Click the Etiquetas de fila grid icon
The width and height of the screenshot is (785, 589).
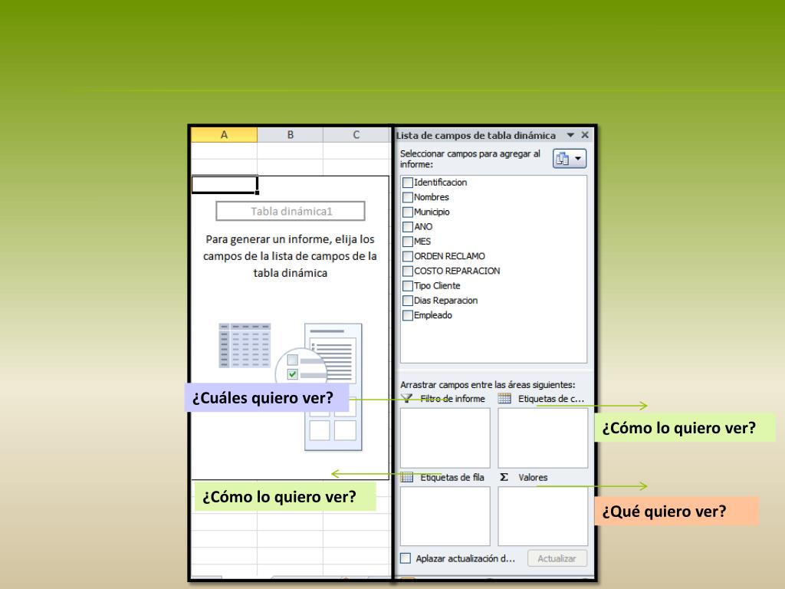(x=406, y=477)
